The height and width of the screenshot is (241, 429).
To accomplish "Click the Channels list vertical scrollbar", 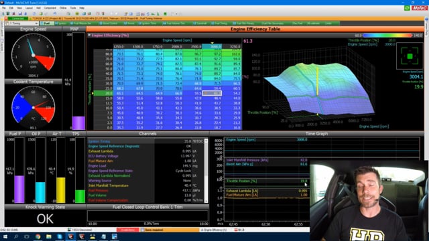I will point(206,171).
